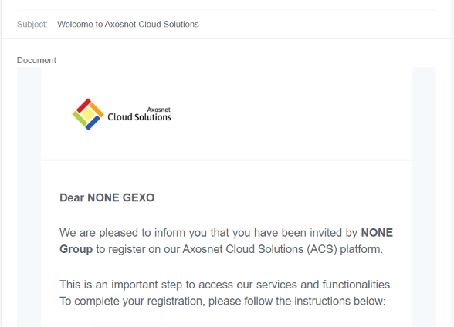Click the left gray margin of the document preview
The width and height of the screenshot is (454, 327).
[x=29, y=197]
